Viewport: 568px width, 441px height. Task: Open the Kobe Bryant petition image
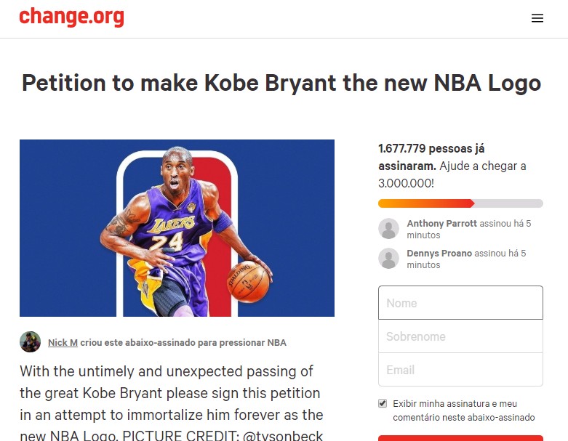pyautogui.click(x=177, y=228)
